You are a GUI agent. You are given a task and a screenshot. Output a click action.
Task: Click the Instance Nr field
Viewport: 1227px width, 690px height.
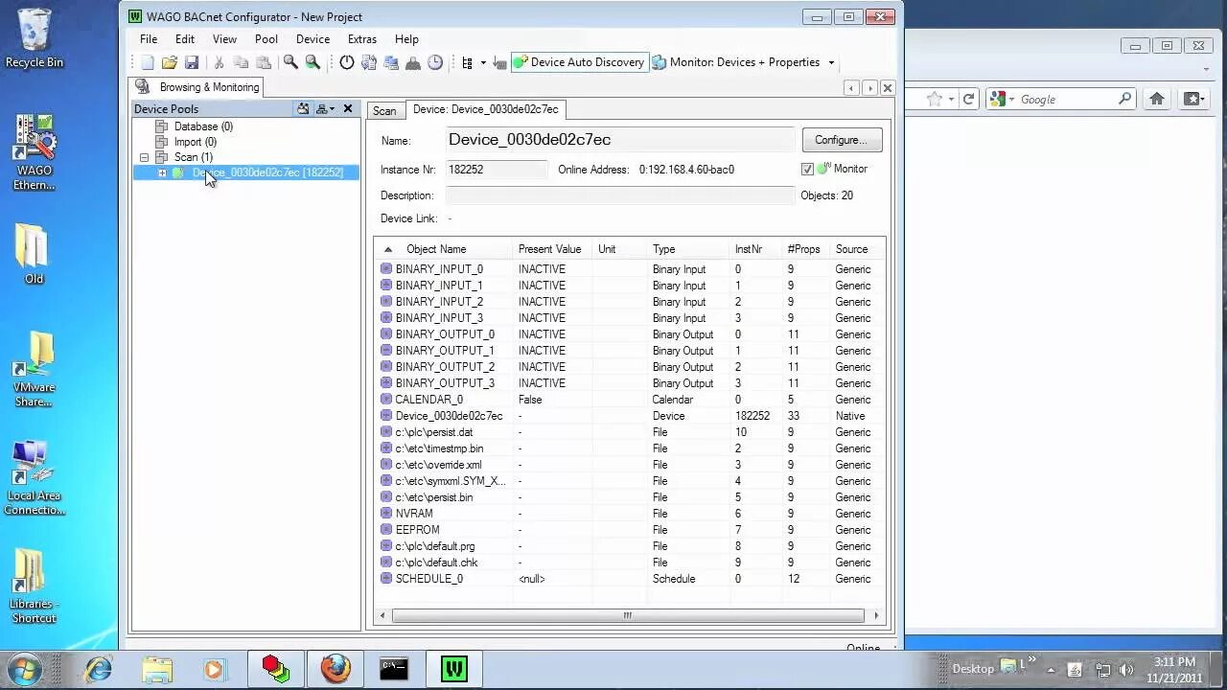(x=498, y=170)
